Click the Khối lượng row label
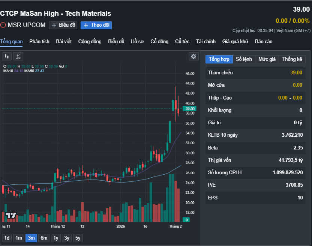This screenshot has height=246, width=312. [220, 110]
